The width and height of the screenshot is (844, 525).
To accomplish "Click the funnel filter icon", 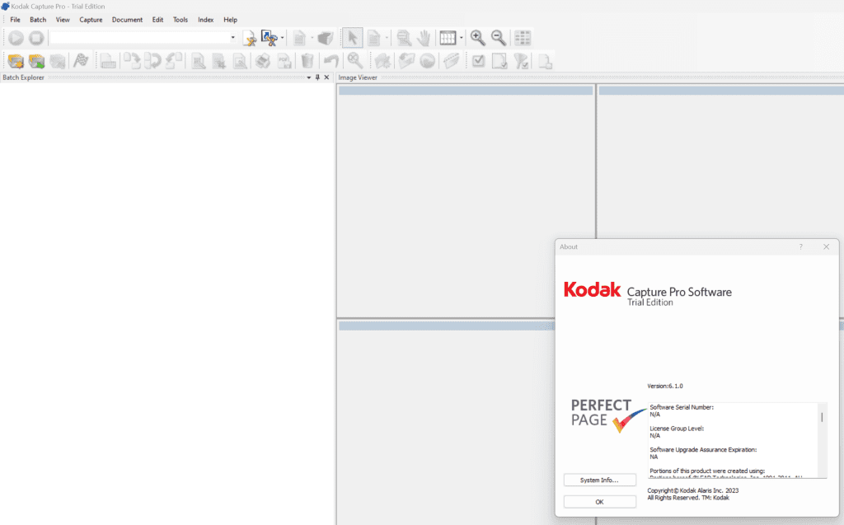I will (x=521, y=61).
